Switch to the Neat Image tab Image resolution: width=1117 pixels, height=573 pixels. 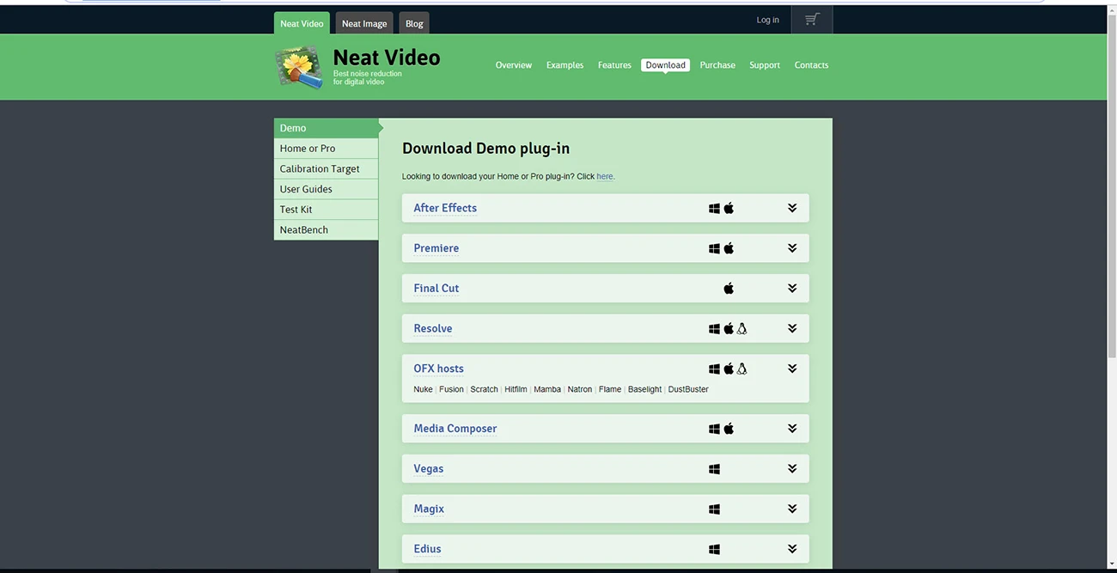tap(364, 23)
